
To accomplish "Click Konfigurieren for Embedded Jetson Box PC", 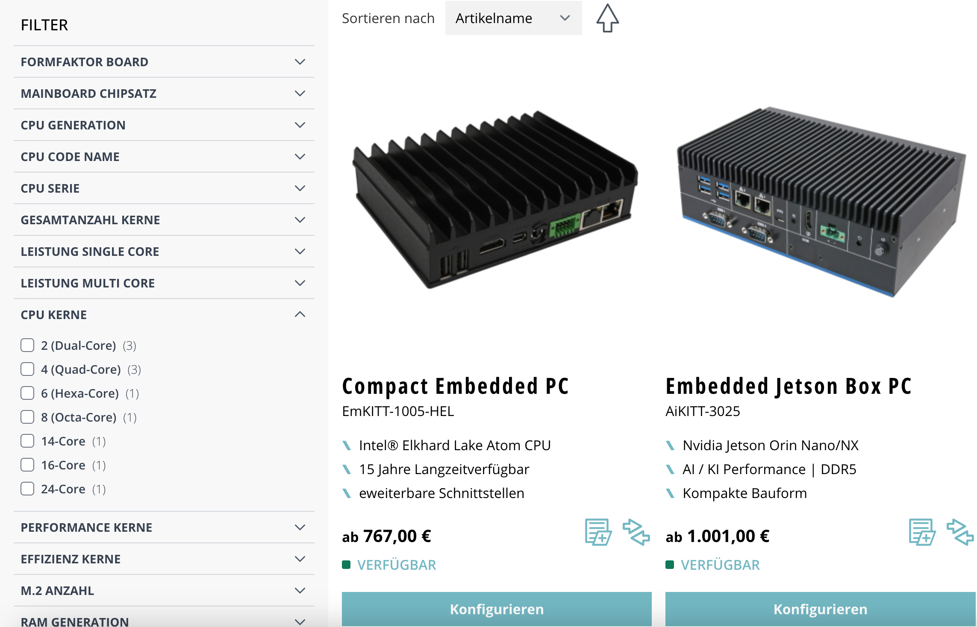I will tap(820, 609).
